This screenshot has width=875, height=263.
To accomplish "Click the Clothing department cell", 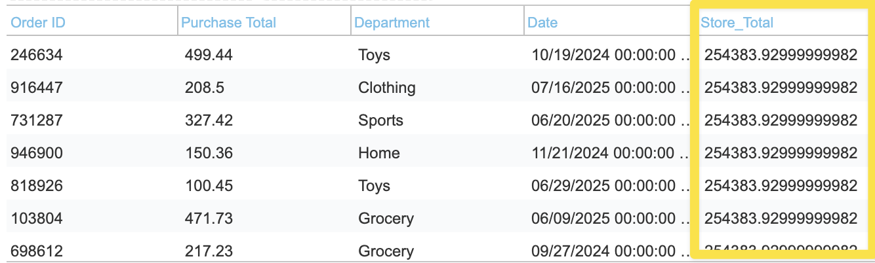I will (x=386, y=88).
